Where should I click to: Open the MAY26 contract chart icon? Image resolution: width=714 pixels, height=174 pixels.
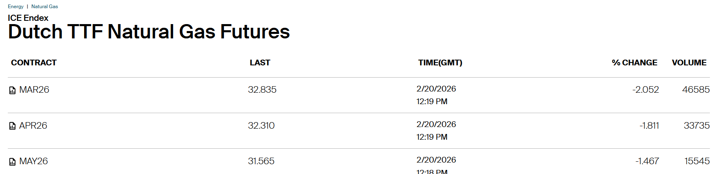(x=12, y=162)
